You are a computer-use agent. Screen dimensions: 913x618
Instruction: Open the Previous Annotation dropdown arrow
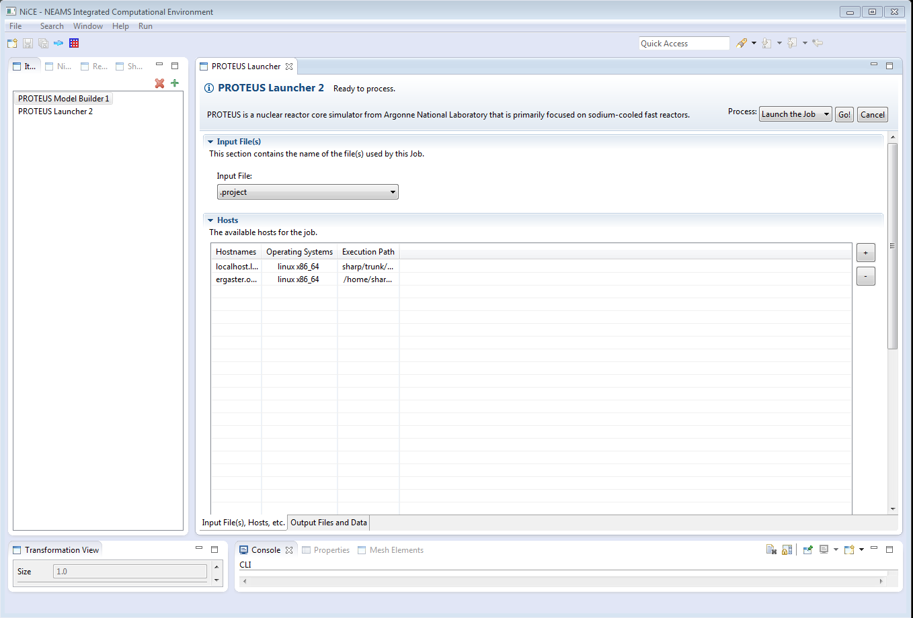pos(805,43)
